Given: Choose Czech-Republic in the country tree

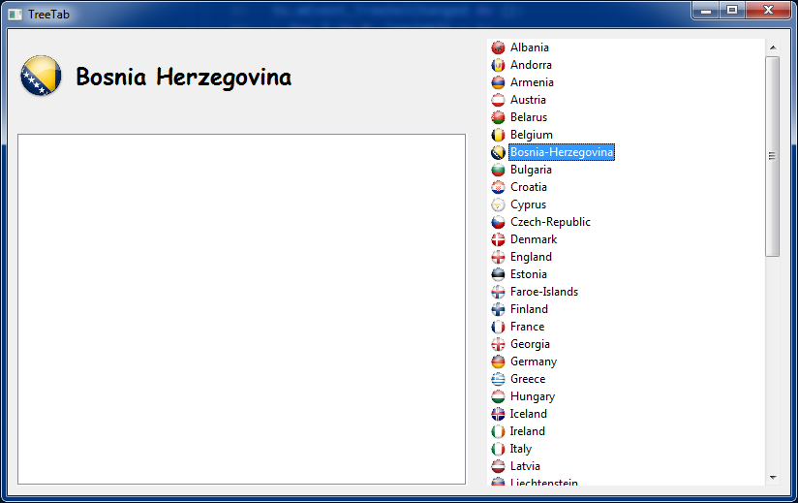Looking at the screenshot, I should coord(550,222).
